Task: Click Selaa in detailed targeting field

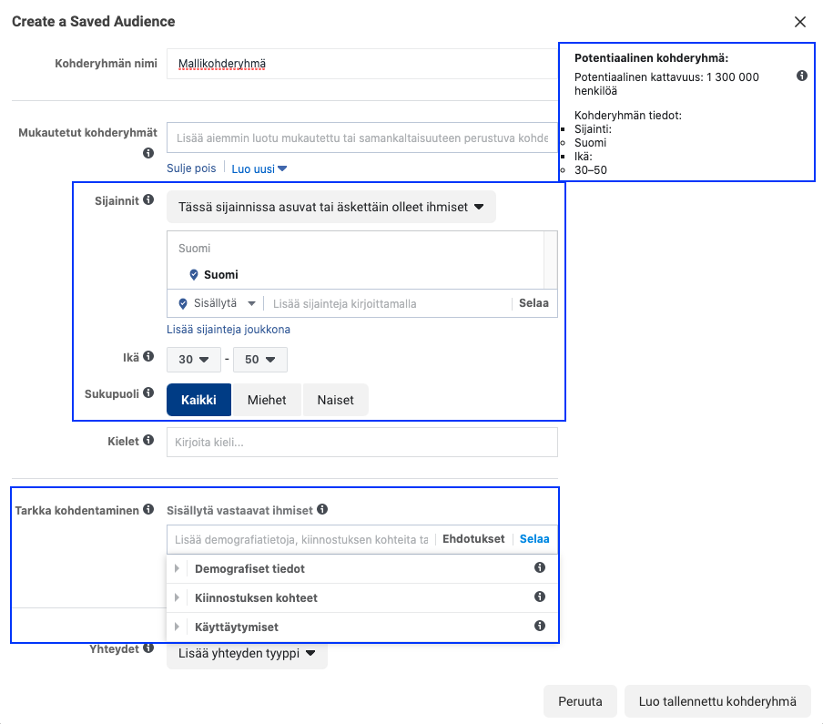Action: 534,538
